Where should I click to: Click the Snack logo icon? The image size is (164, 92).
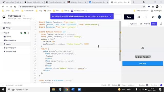4,17
